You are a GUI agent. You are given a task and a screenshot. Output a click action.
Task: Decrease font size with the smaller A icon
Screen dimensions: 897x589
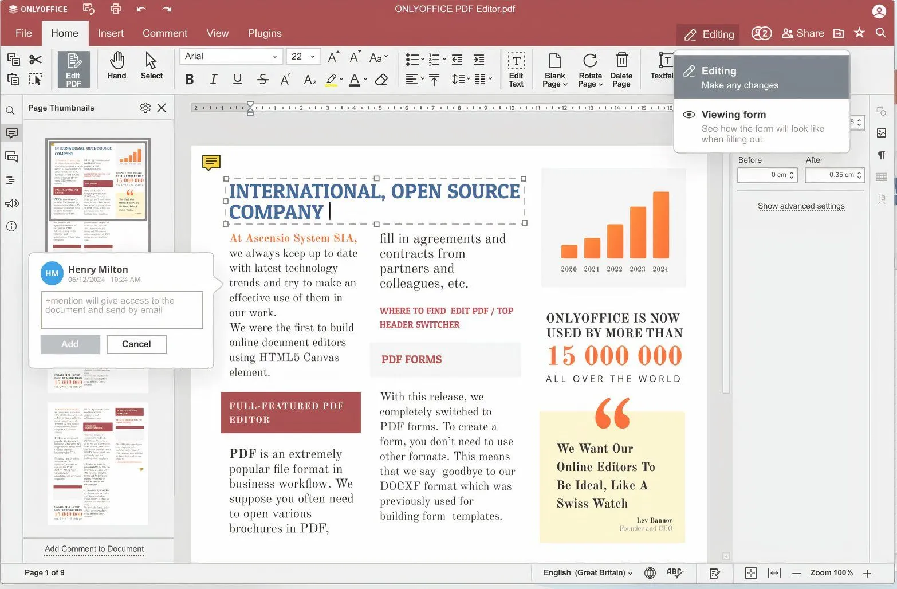tap(355, 57)
